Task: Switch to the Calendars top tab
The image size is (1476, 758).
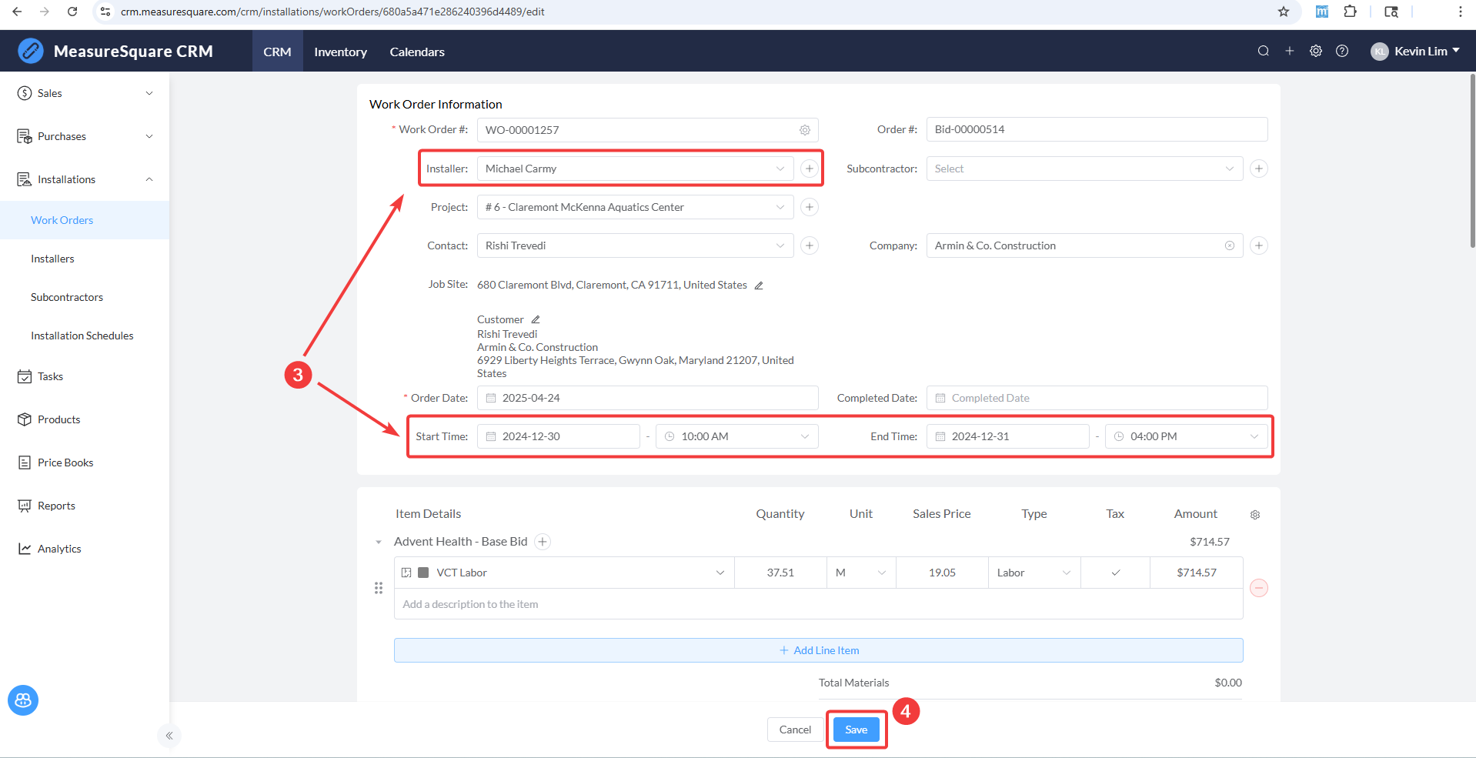Action: [x=417, y=52]
